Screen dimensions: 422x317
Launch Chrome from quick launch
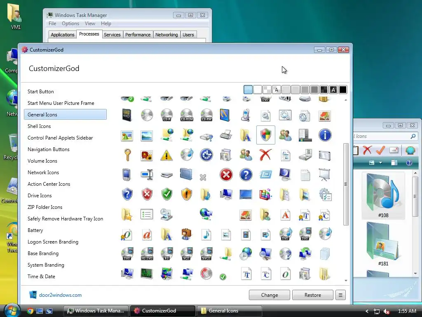click(x=30, y=311)
